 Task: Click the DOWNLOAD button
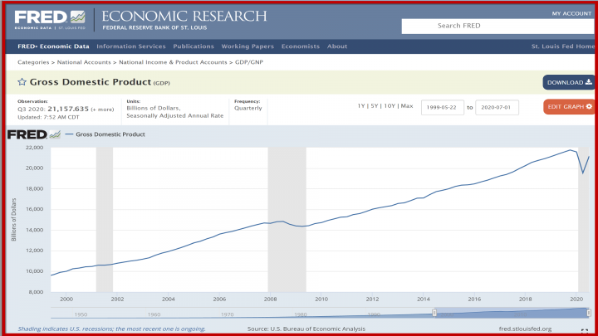point(569,82)
